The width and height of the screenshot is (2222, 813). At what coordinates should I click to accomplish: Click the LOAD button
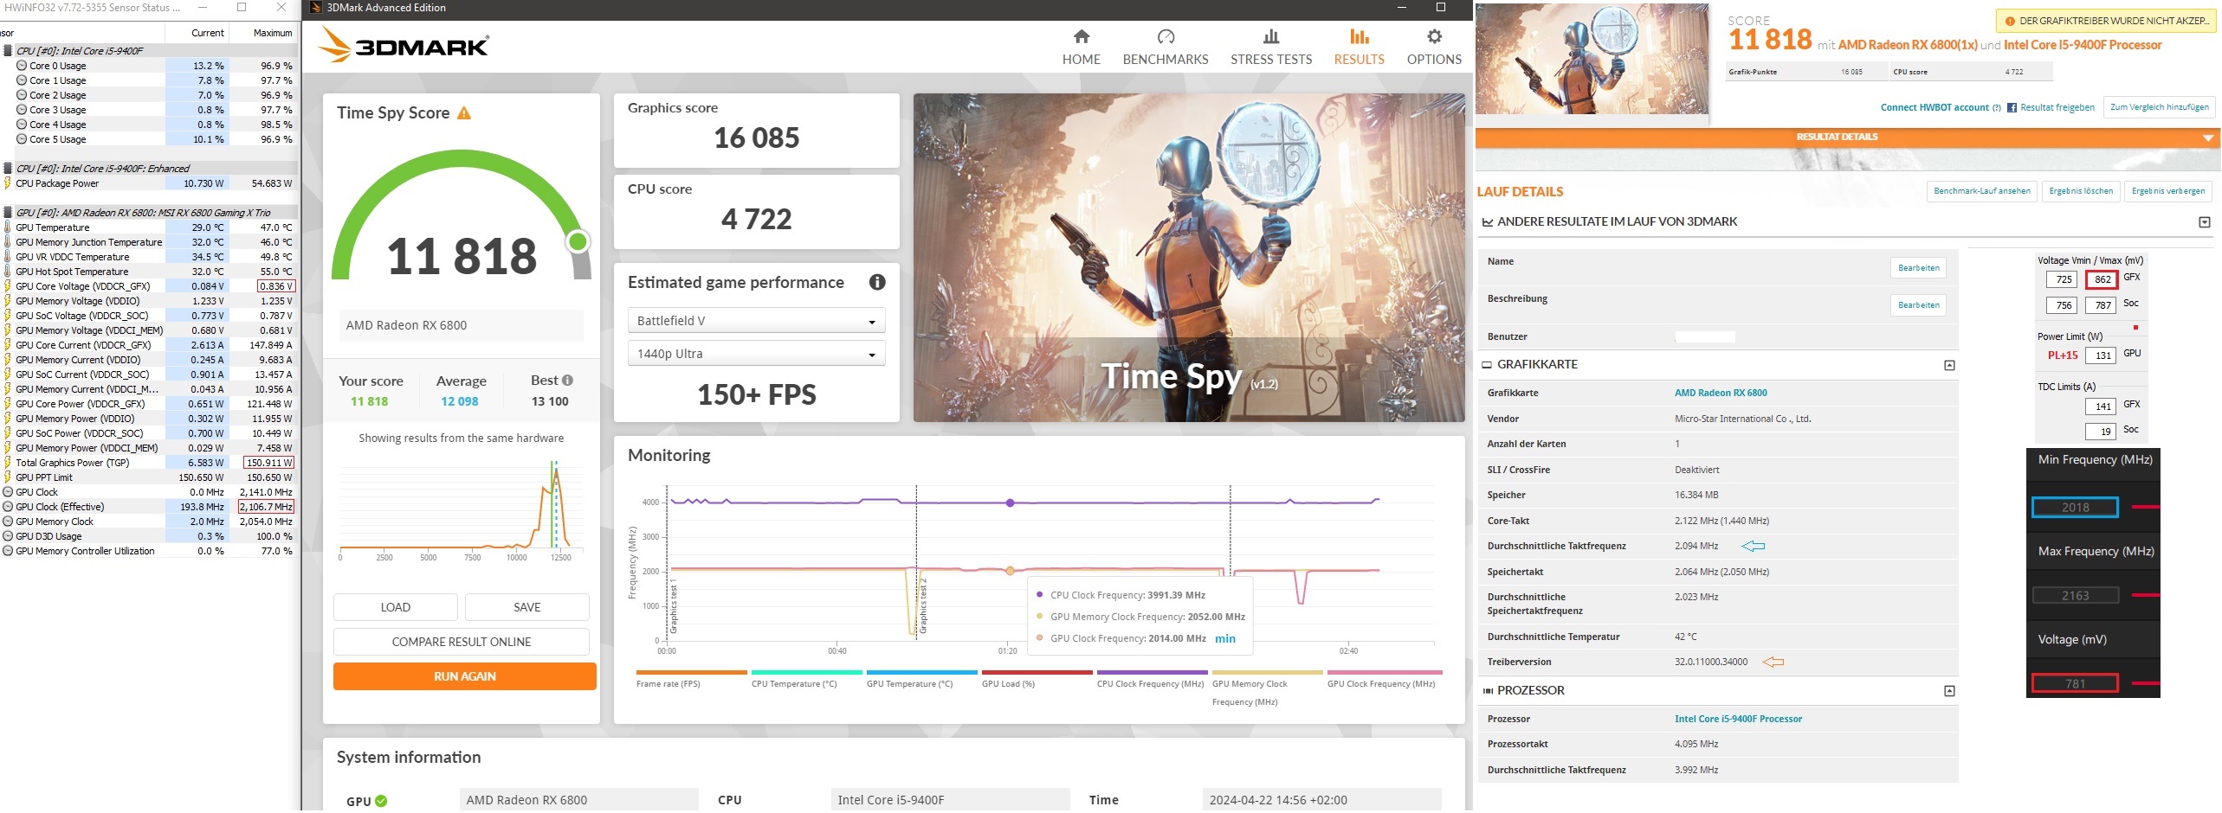coord(396,607)
